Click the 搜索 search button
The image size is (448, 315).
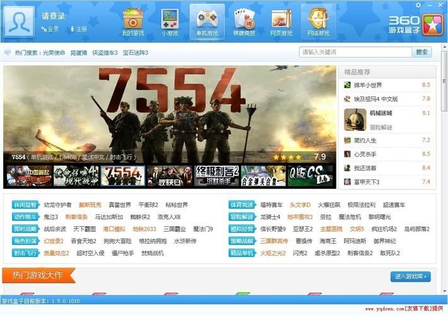click(x=422, y=52)
